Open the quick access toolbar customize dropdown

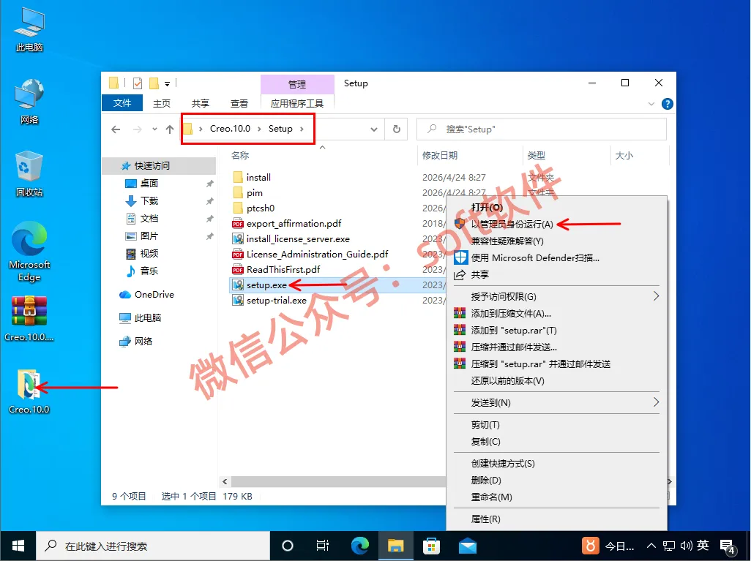[167, 84]
